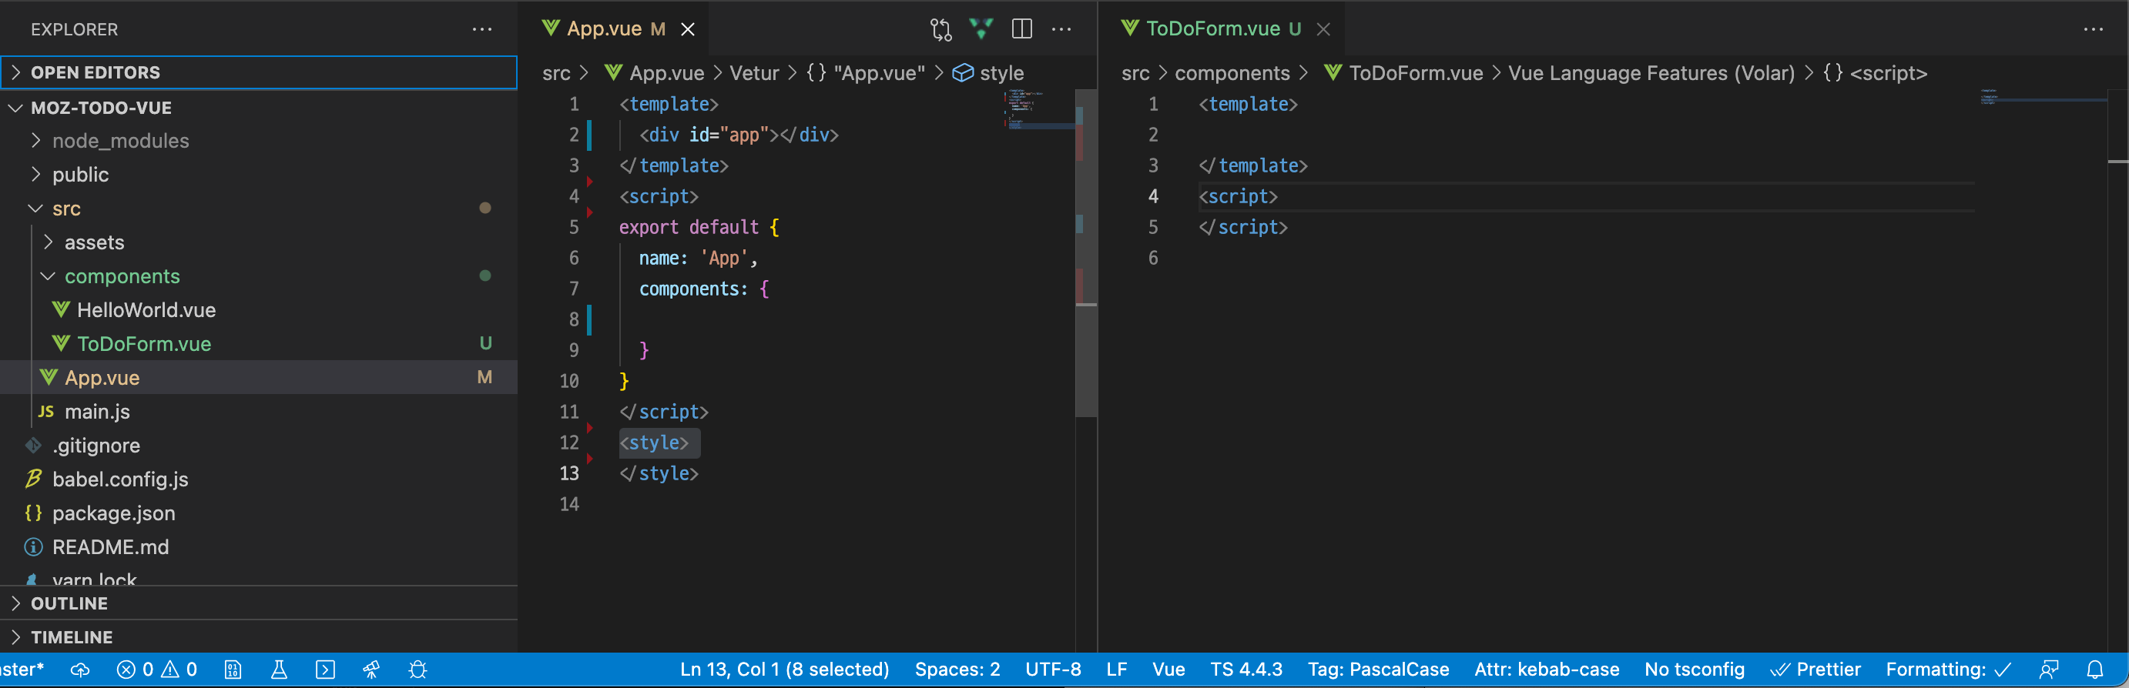
Task: Click the terminal prompt icon in status bar
Action: (x=326, y=670)
